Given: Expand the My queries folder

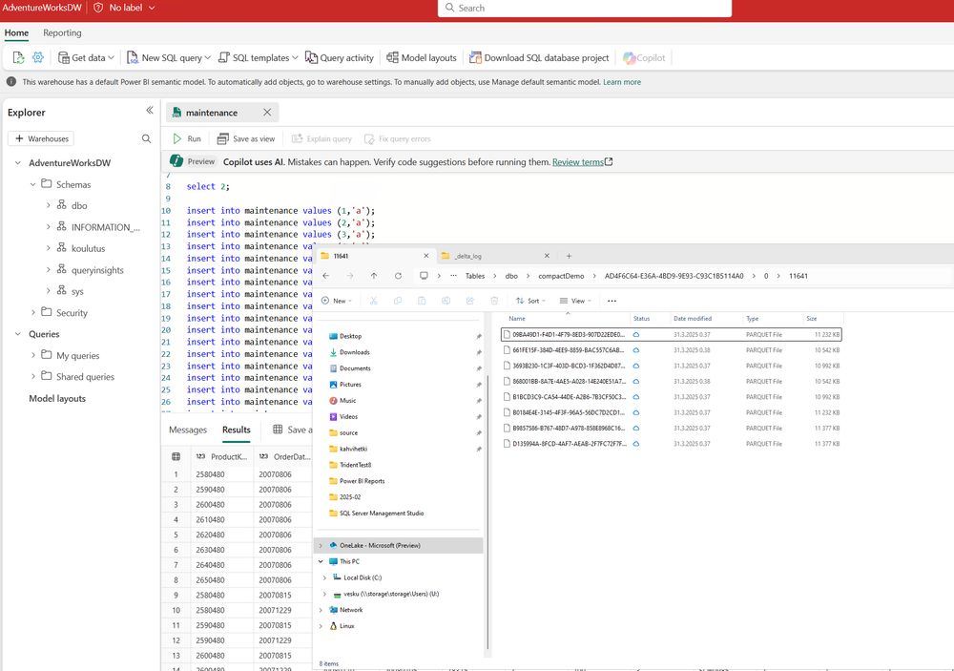Looking at the screenshot, I should pyautogui.click(x=32, y=355).
